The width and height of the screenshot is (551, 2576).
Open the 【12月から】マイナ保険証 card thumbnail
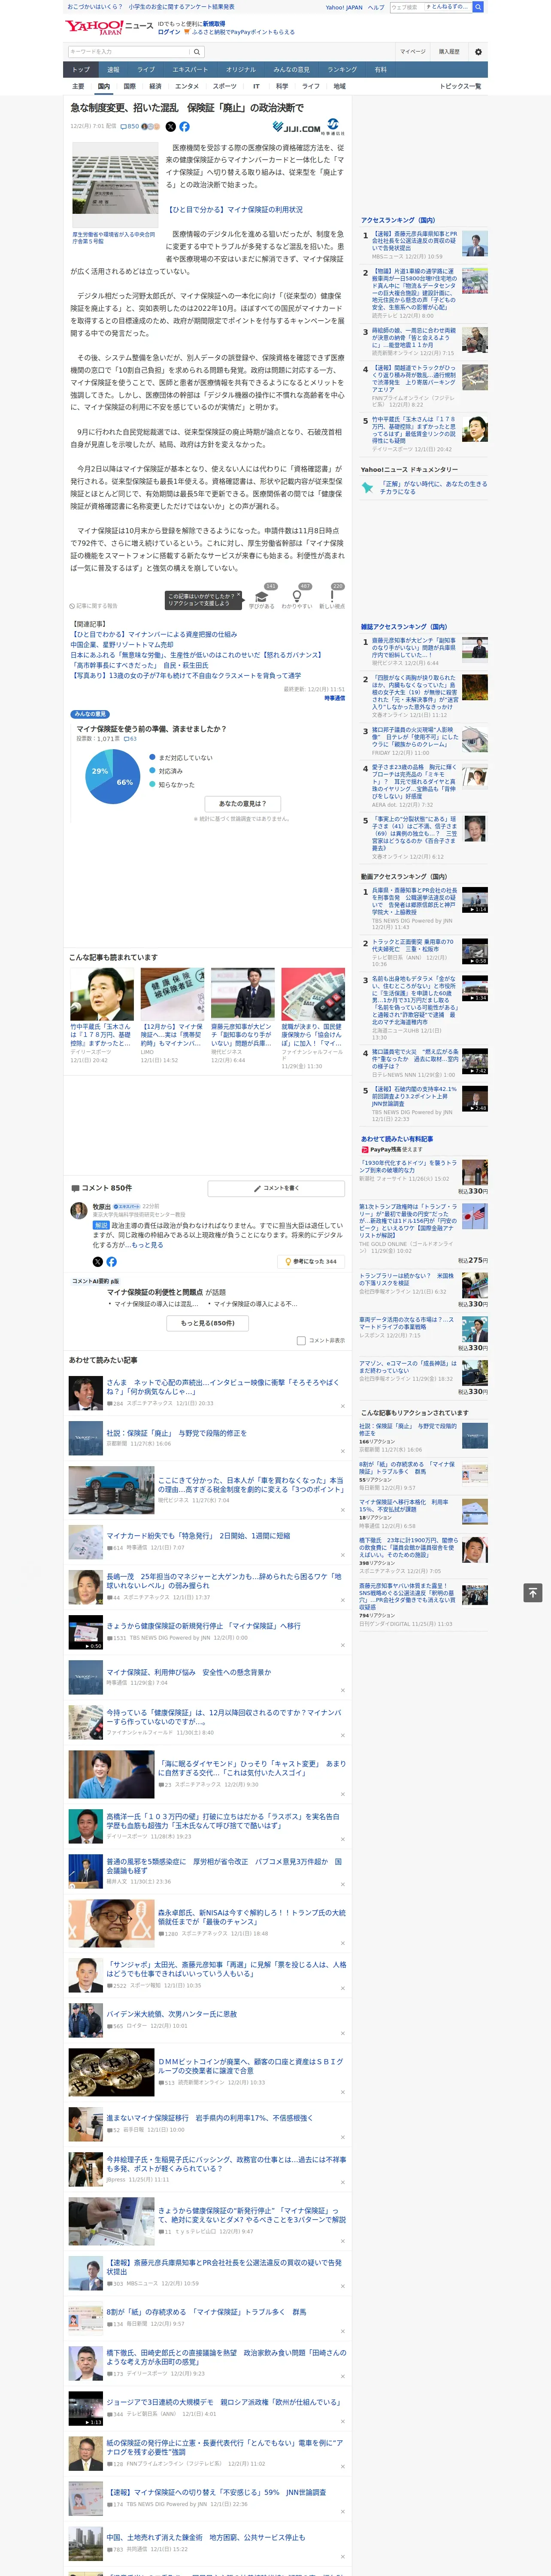pyautogui.click(x=172, y=994)
